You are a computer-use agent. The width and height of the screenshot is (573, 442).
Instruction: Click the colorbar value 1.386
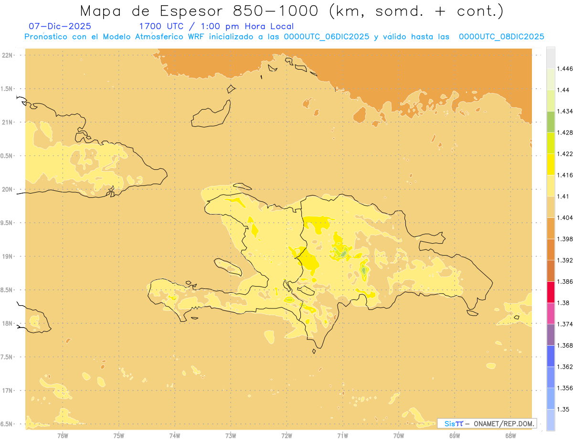[x=564, y=281]
